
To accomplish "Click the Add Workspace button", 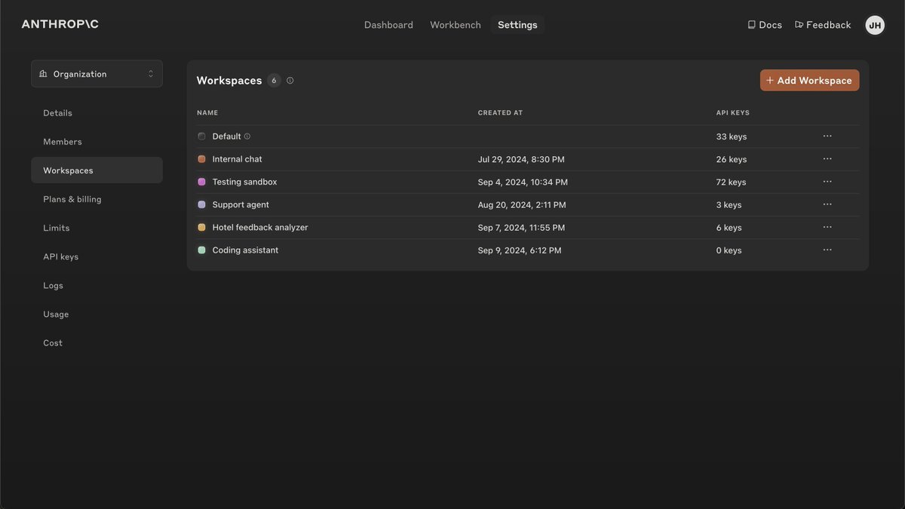I will point(809,81).
